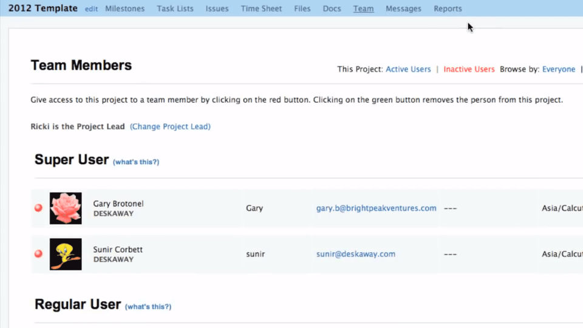The image size is (583, 328).
Task: Switch to the Time Sheet tab
Action: (x=261, y=9)
